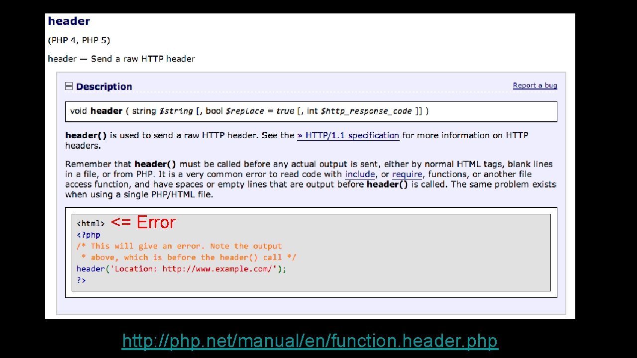Click the 'This will give an error' comment
The height and width of the screenshot is (358, 637).
(186, 252)
